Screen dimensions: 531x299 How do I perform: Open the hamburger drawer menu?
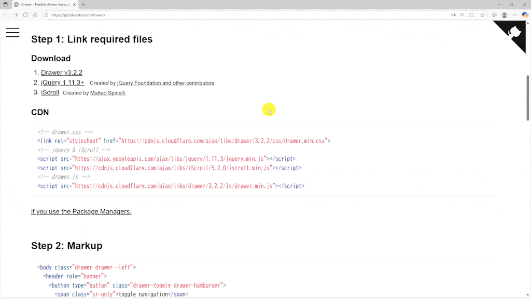(x=13, y=32)
